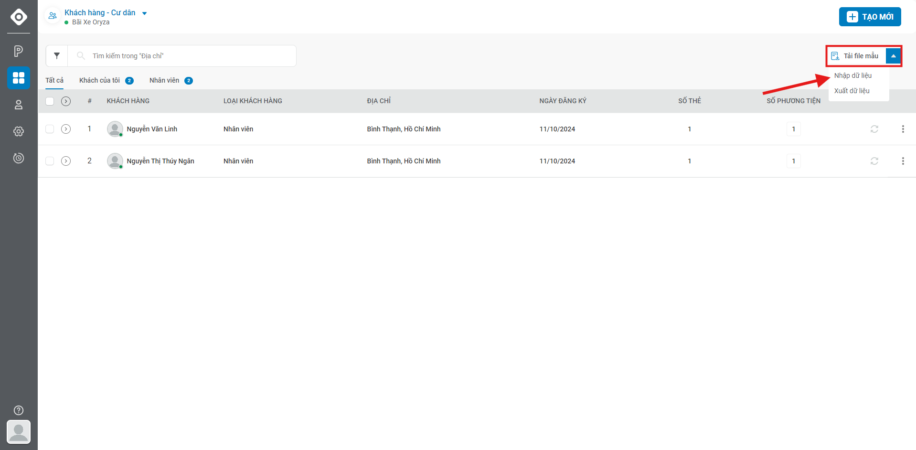Expand the Nguyễn Thị Thúy Ngân row details
This screenshot has height=450, width=916.
66,161
